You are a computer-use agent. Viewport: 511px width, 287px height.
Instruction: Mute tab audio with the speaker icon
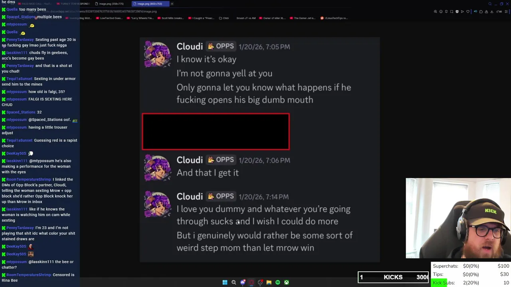click(475, 12)
